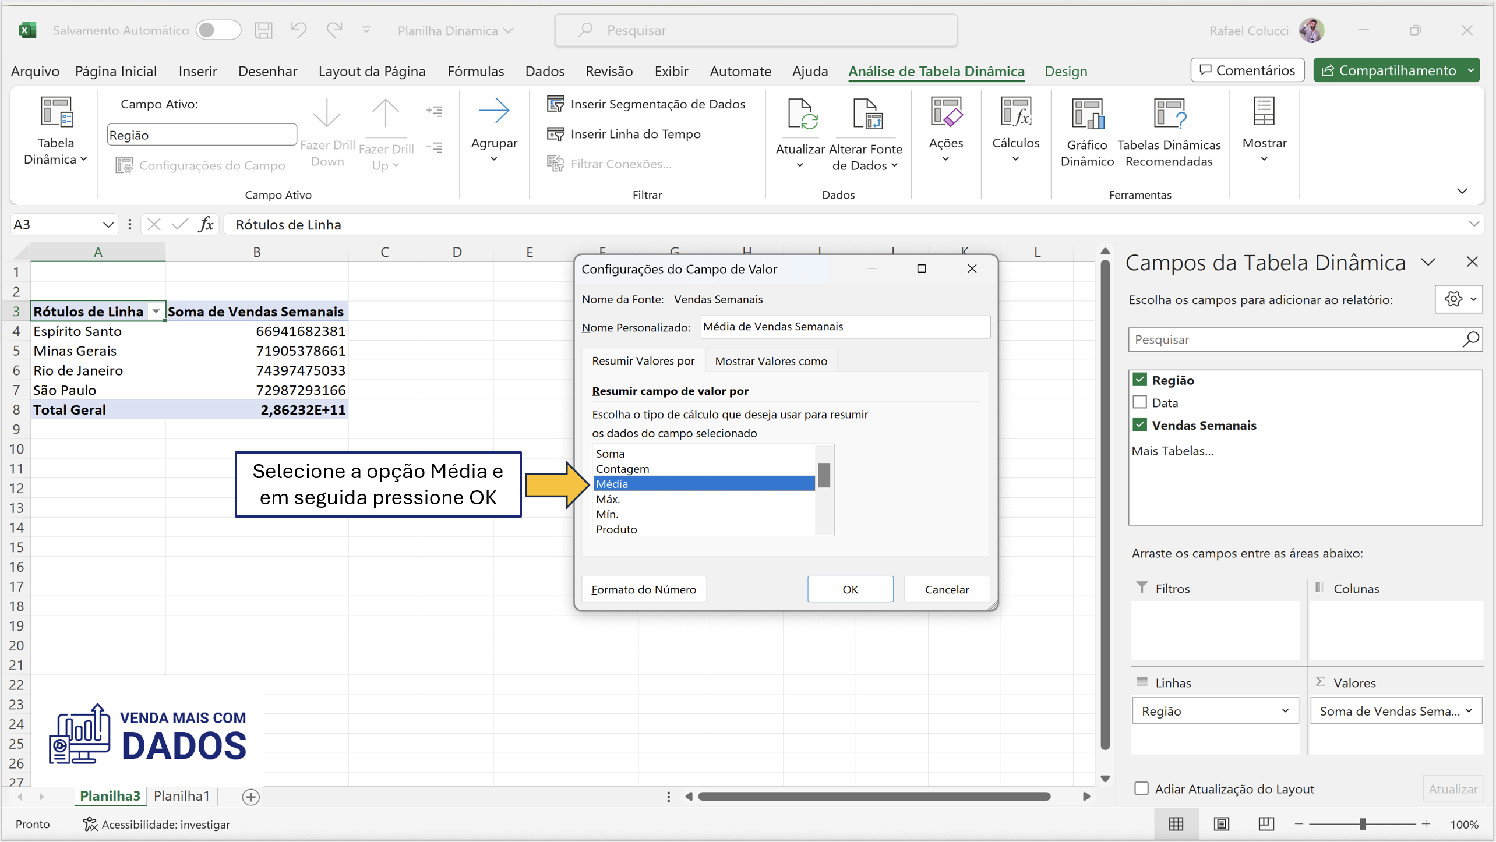Check Adiar Atualização do Layout
This screenshot has height=842, width=1496.
[1141, 788]
